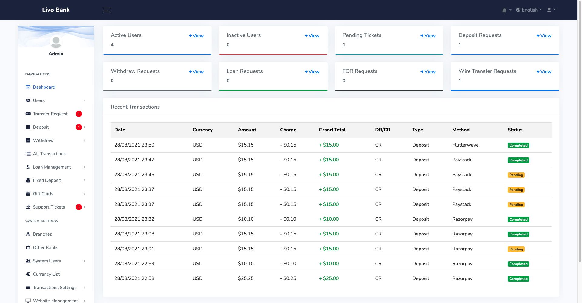Open the English language dropdown
Screen dimensions: 582x303
529,10
